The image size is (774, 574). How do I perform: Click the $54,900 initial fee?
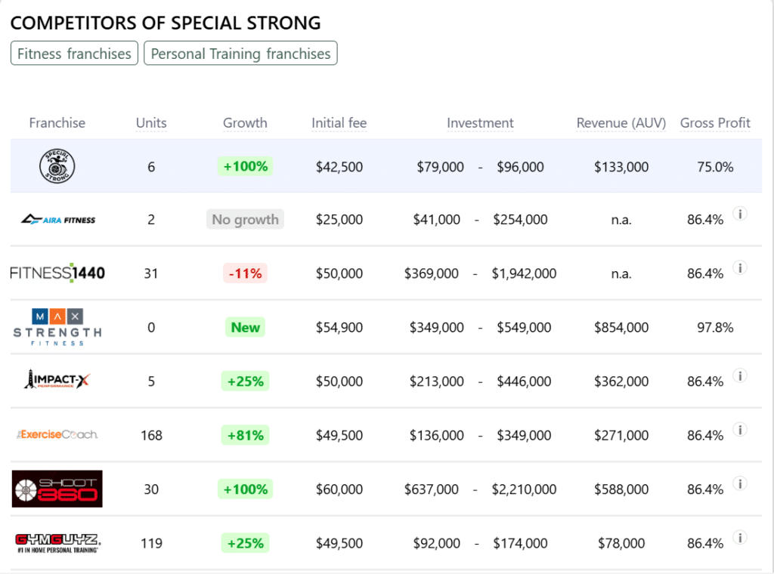(x=339, y=328)
